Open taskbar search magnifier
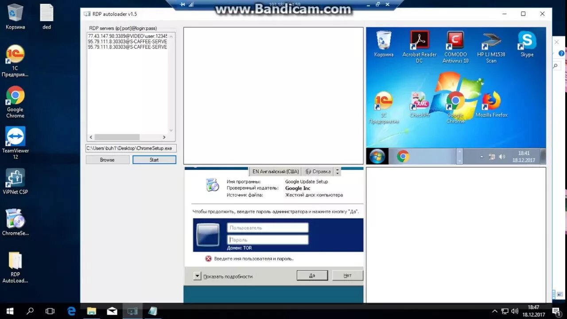Viewport: 567px width, 319px height. pyautogui.click(x=30, y=311)
